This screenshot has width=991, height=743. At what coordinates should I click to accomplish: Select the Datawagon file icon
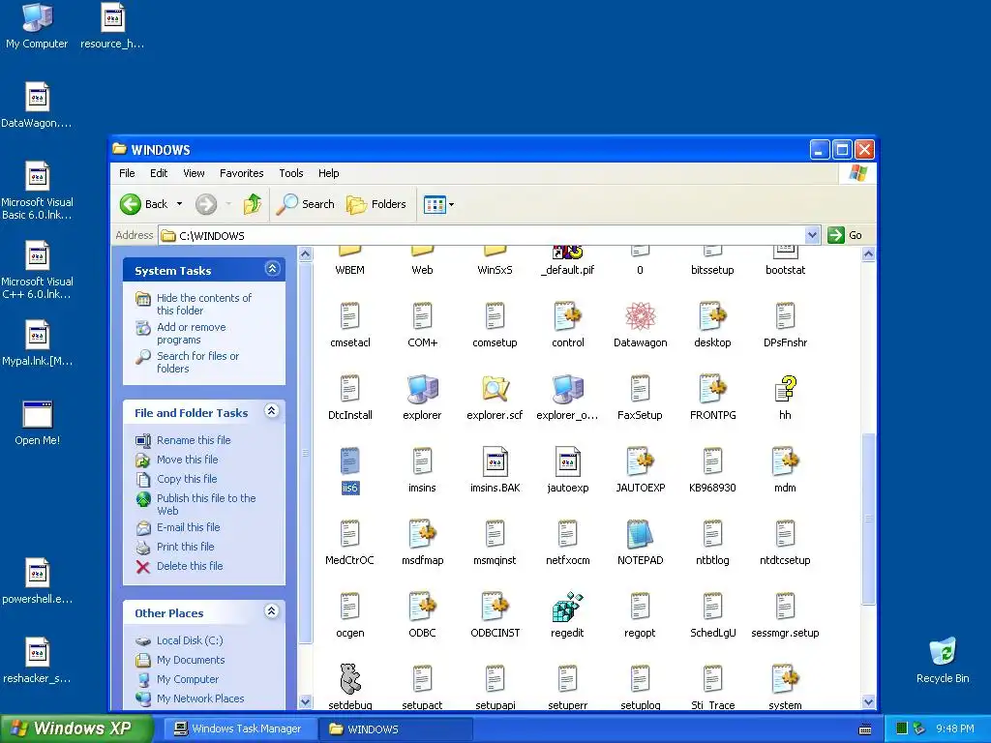pos(640,317)
